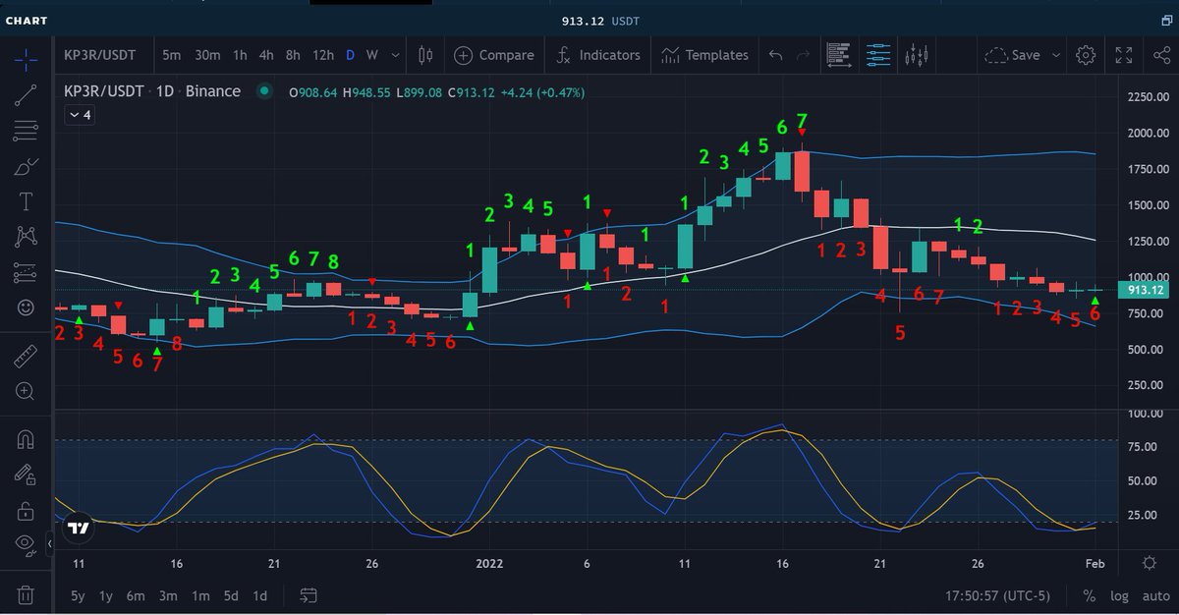Screen dimensions: 1179x615
Task: Select the 4h interval
Action: coord(266,55)
